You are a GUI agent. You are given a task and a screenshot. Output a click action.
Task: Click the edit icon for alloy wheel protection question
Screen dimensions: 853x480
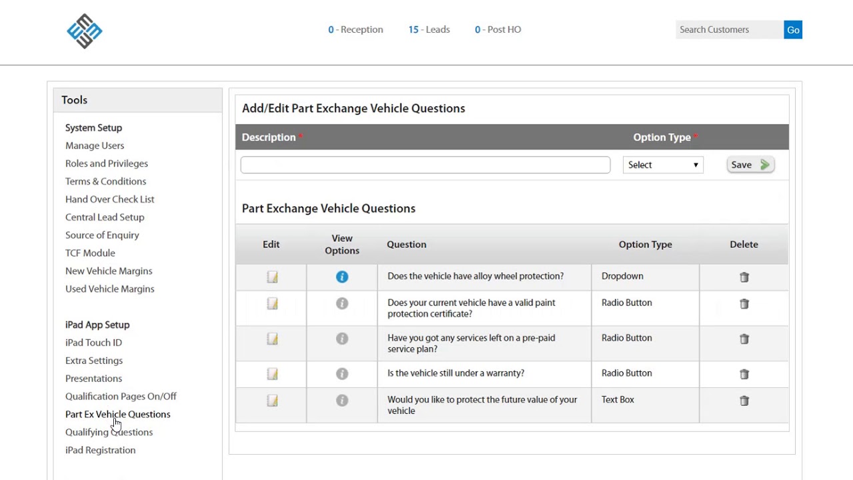pos(272,277)
